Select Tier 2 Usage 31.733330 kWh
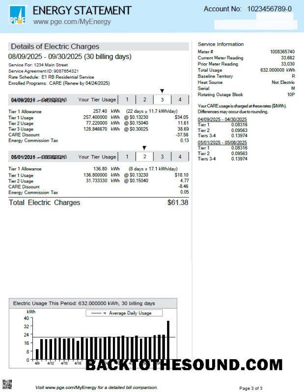Image resolution: width=304 pixels, height=392 pixels. [x=103, y=181]
